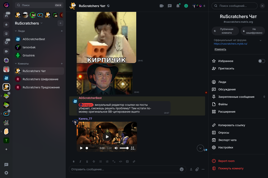Image resolution: width=268 pixels, height=178 pixels.
Task: Toggle the Избранное favorite switch
Action: click(261, 61)
